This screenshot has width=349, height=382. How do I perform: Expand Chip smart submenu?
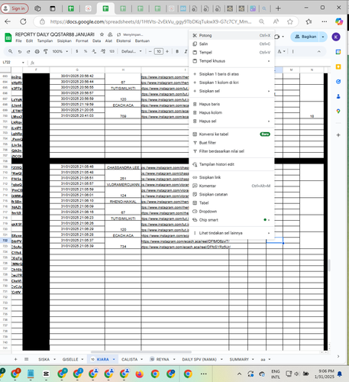tap(231, 220)
